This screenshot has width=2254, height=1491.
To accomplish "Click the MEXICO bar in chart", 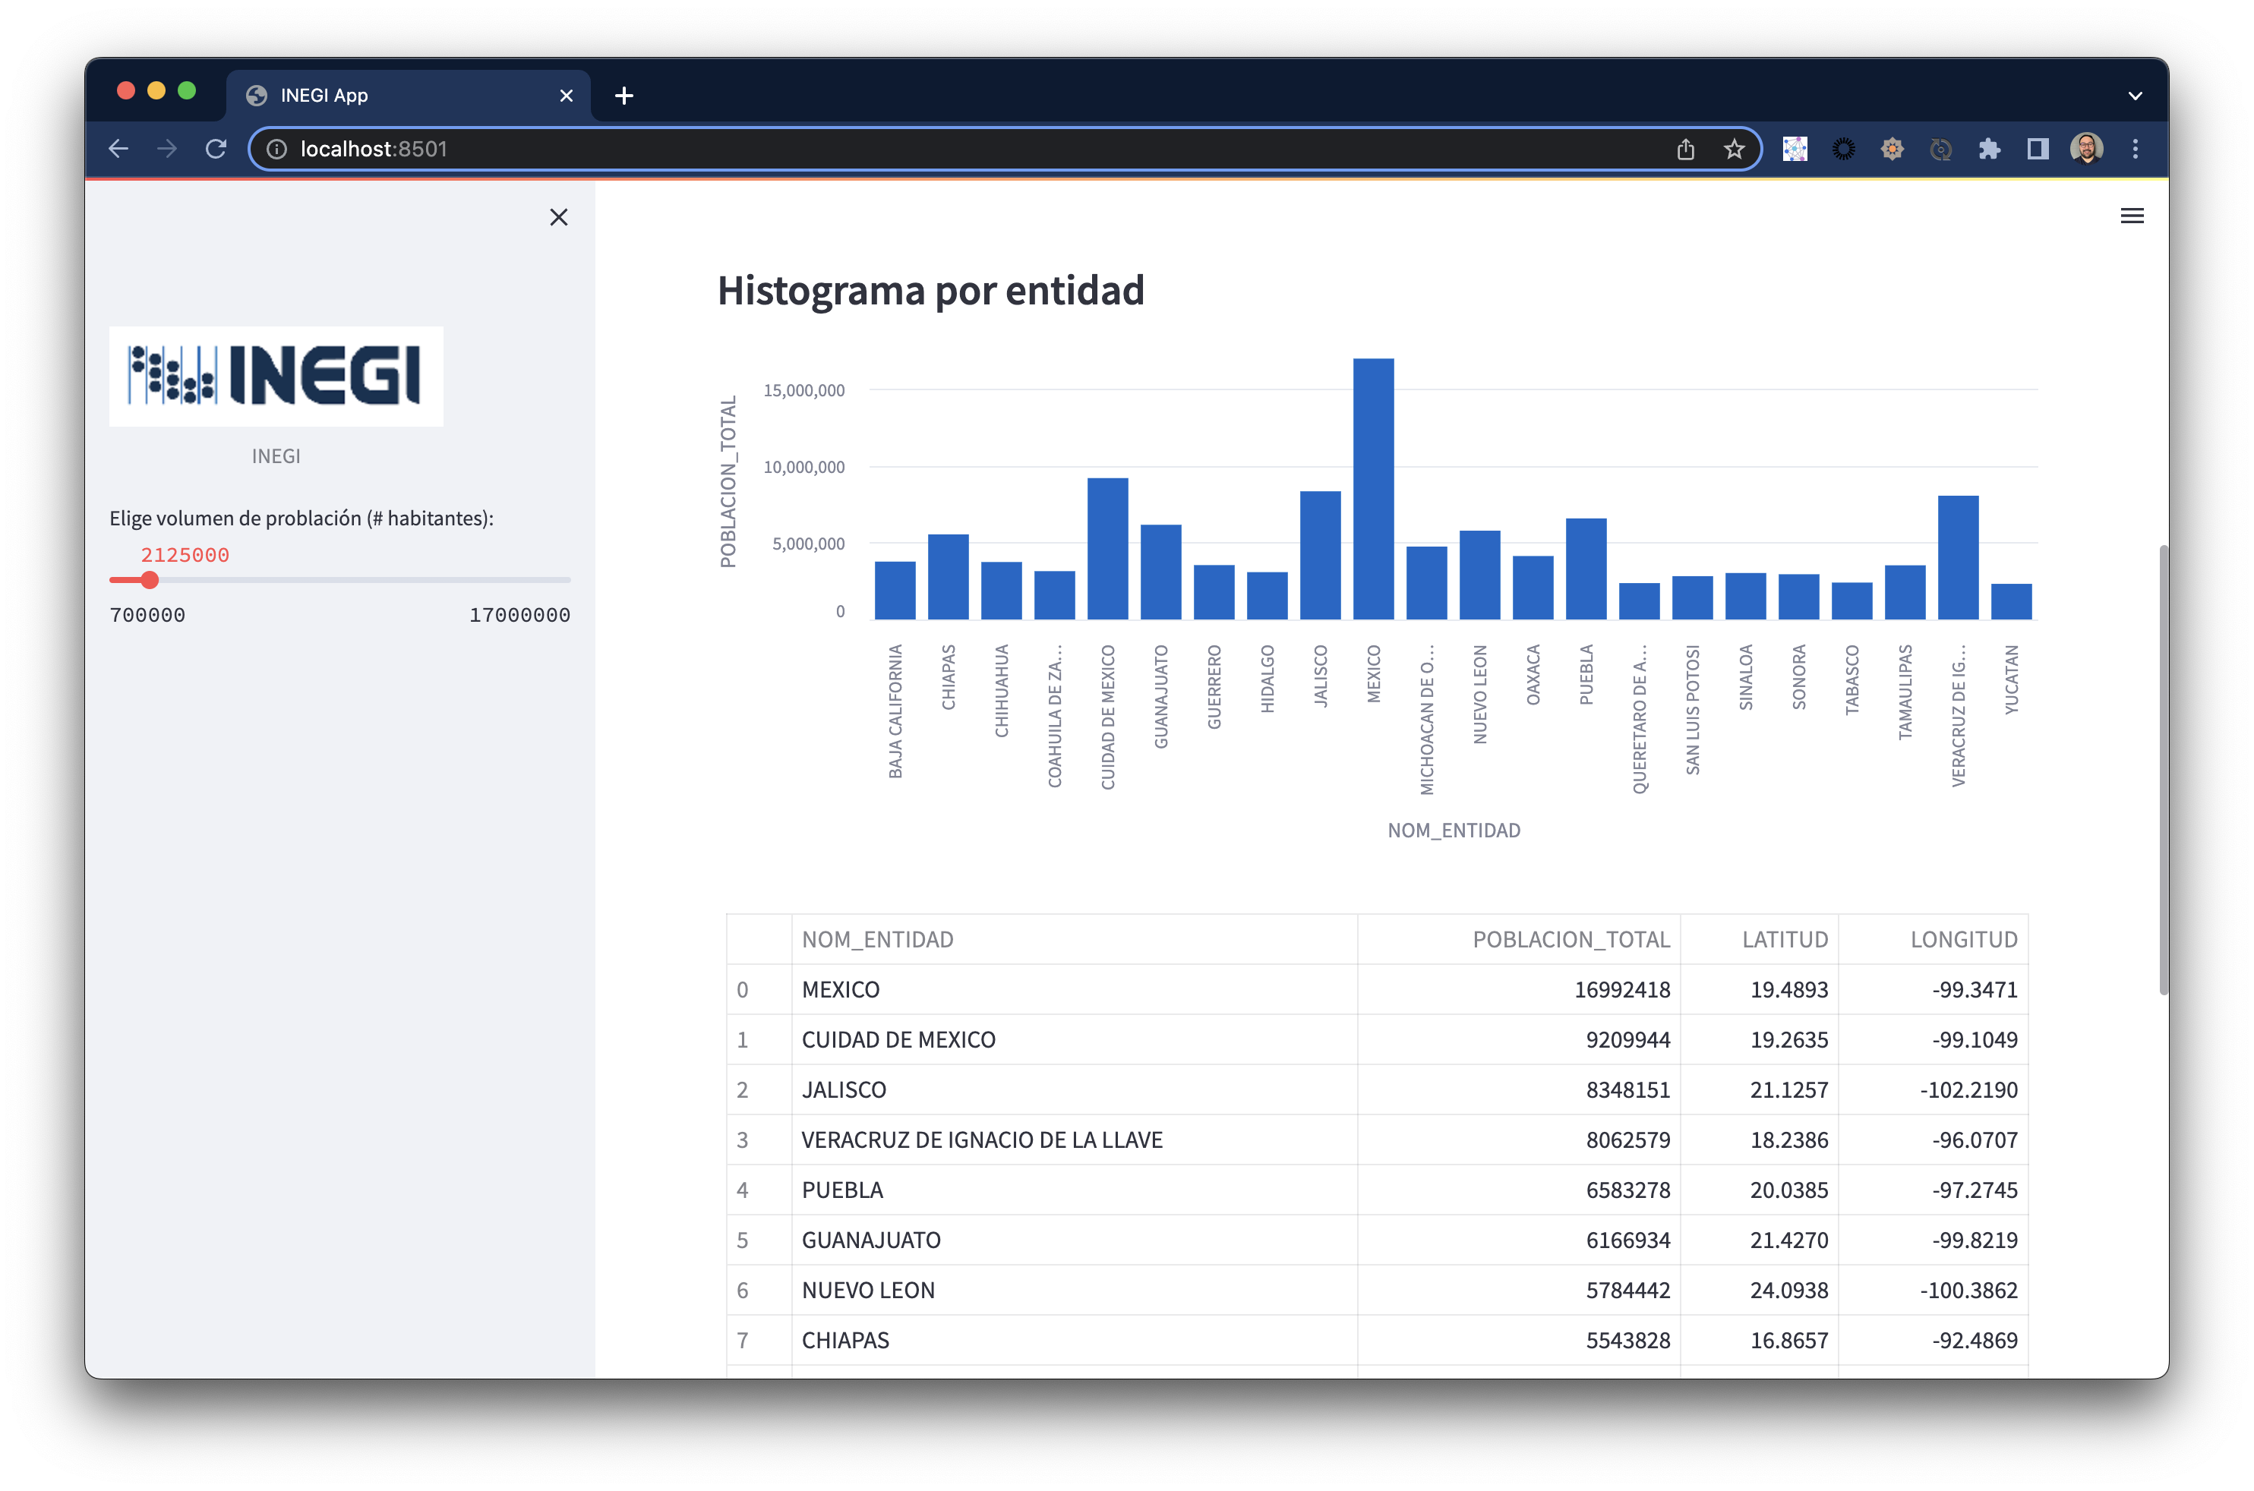I will (1373, 490).
